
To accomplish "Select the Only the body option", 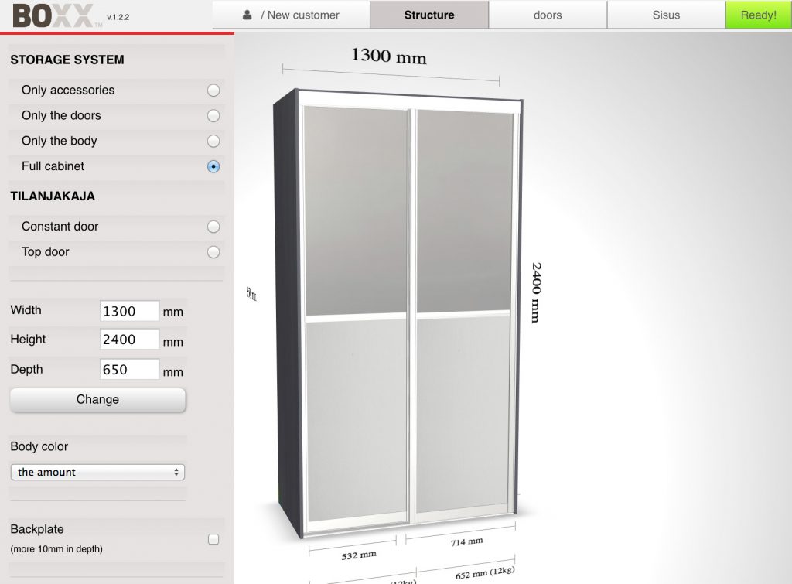I will tap(213, 142).
